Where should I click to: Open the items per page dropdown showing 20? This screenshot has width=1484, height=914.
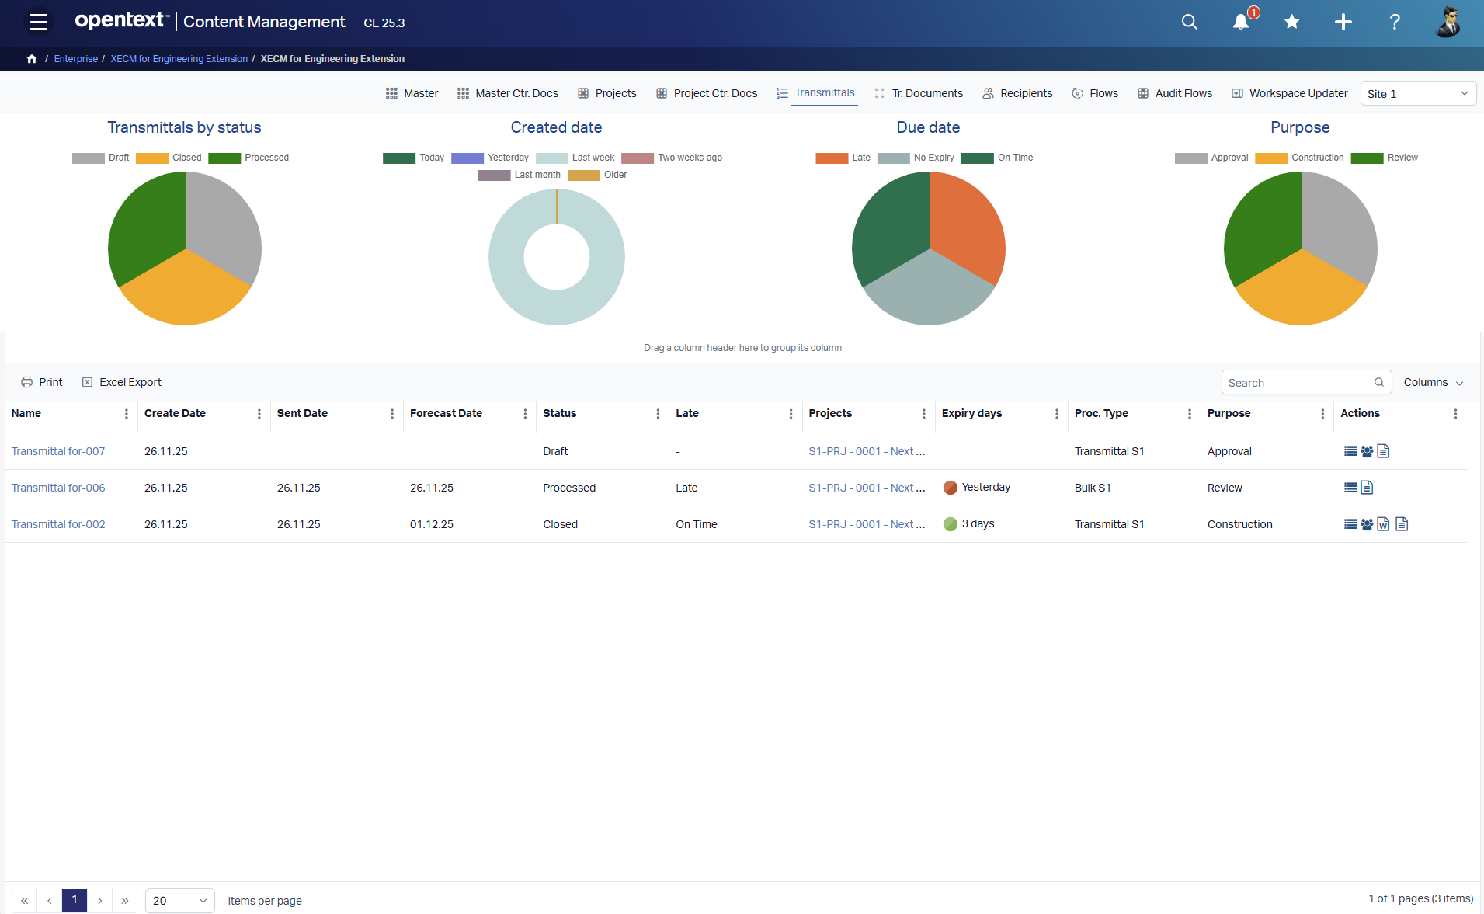[x=179, y=901]
